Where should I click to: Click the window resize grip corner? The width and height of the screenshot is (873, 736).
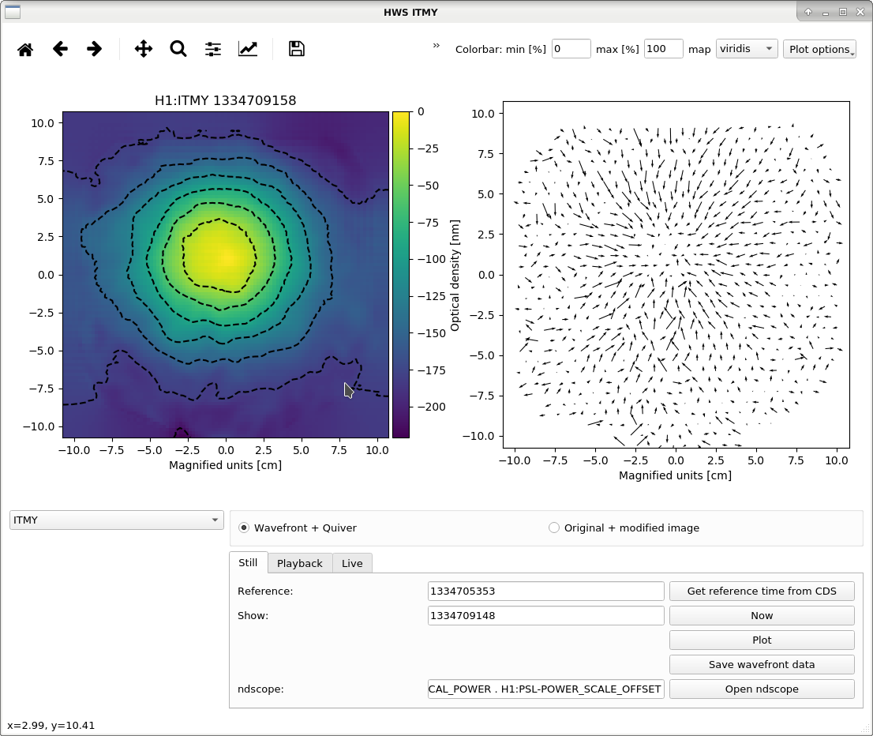pos(866,730)
